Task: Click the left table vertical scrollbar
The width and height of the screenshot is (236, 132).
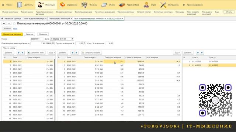Action: [55, 76]
